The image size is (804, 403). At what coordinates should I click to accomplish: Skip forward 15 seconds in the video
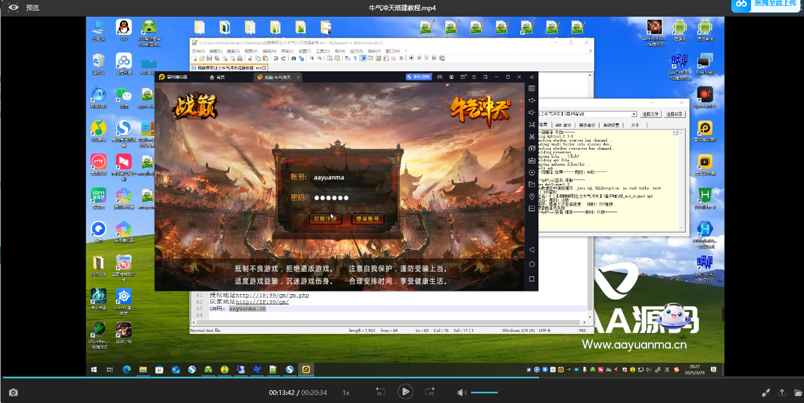click(x=430, y=392)
